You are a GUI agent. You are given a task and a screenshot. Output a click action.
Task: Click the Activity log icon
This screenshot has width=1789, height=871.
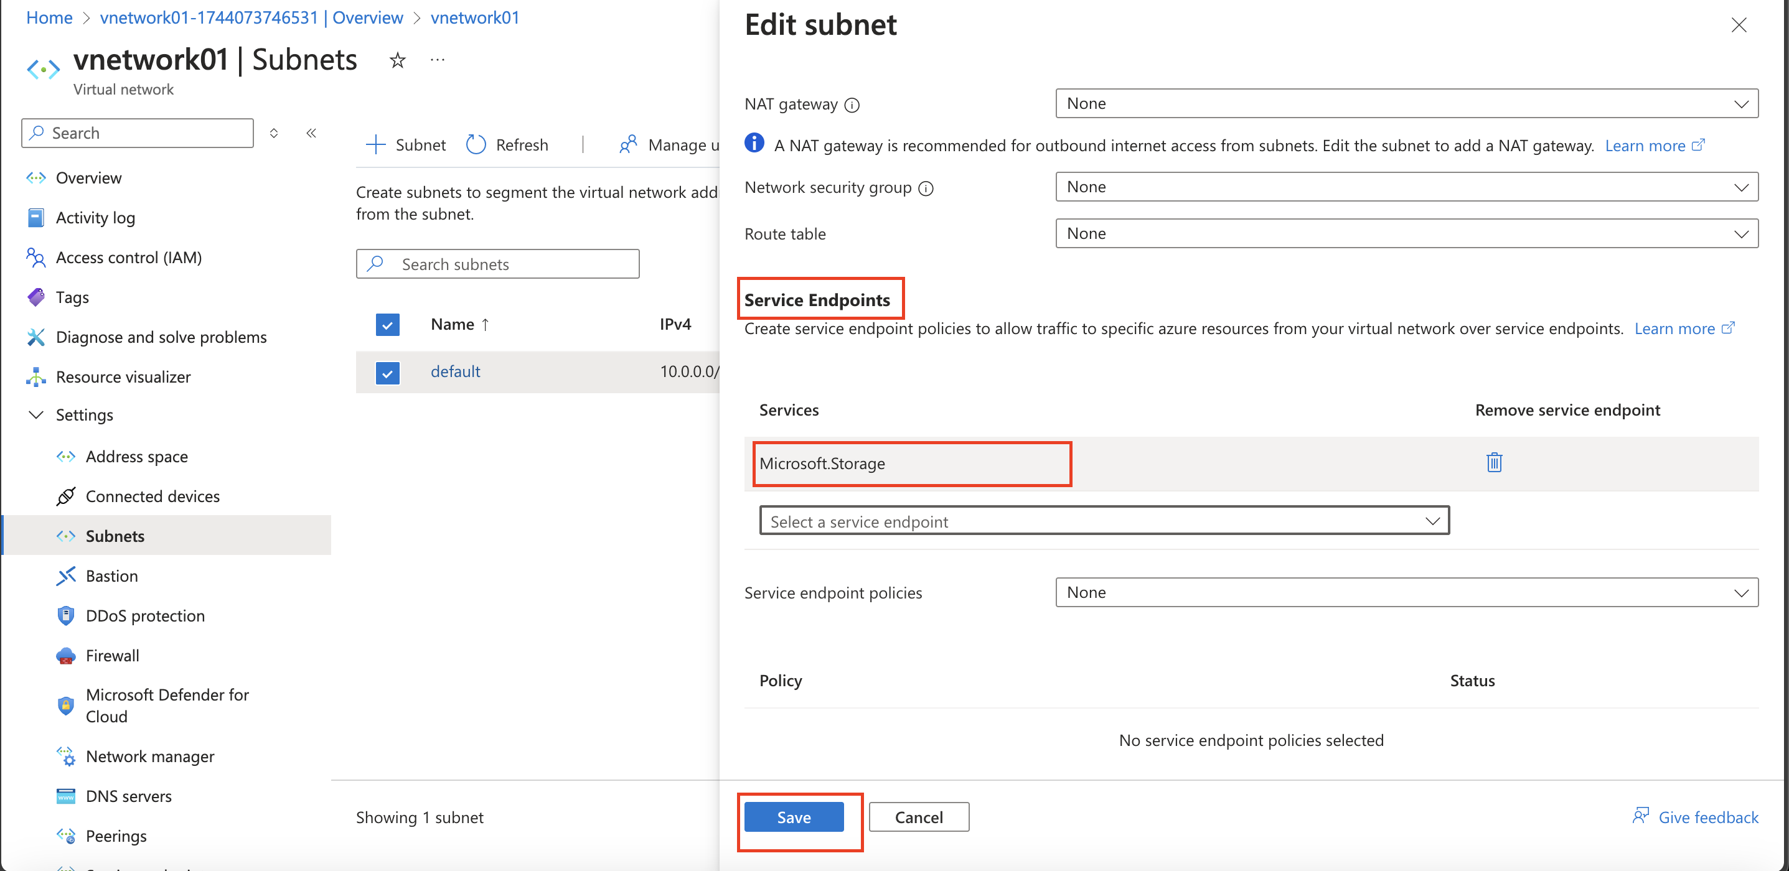click(36, 218)
